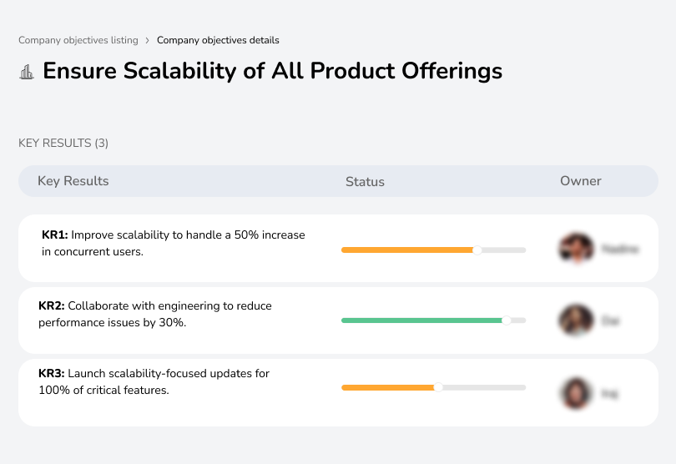Open the Company objectives listing breadcrumb
This screenshot has width=676, height=464.
[78, 40]
